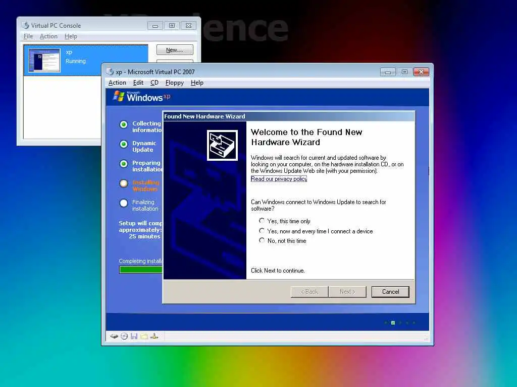Screen dimensions: 517x387
Task: Click the Windows XP logo in setup
Action: [142, 97]
